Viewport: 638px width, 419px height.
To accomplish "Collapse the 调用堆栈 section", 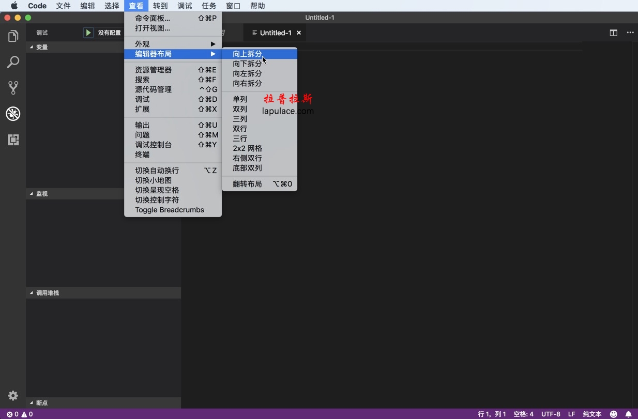I will point(103,293).
